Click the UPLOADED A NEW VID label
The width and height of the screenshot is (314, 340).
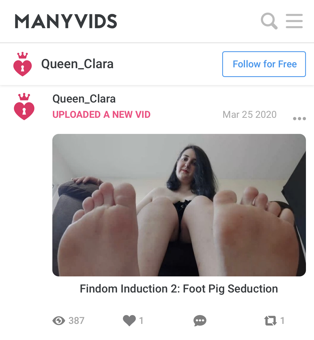pyautogui.click(x=101, y=115)
